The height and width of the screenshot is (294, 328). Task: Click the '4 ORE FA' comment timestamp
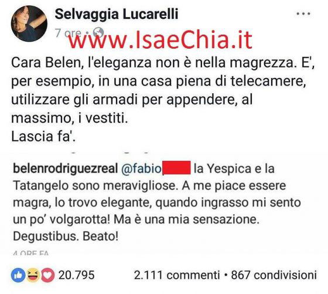pos(30,253)
